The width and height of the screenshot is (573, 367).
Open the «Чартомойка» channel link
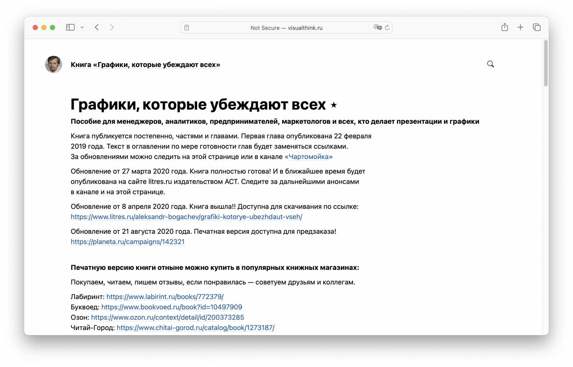(309, 157)
